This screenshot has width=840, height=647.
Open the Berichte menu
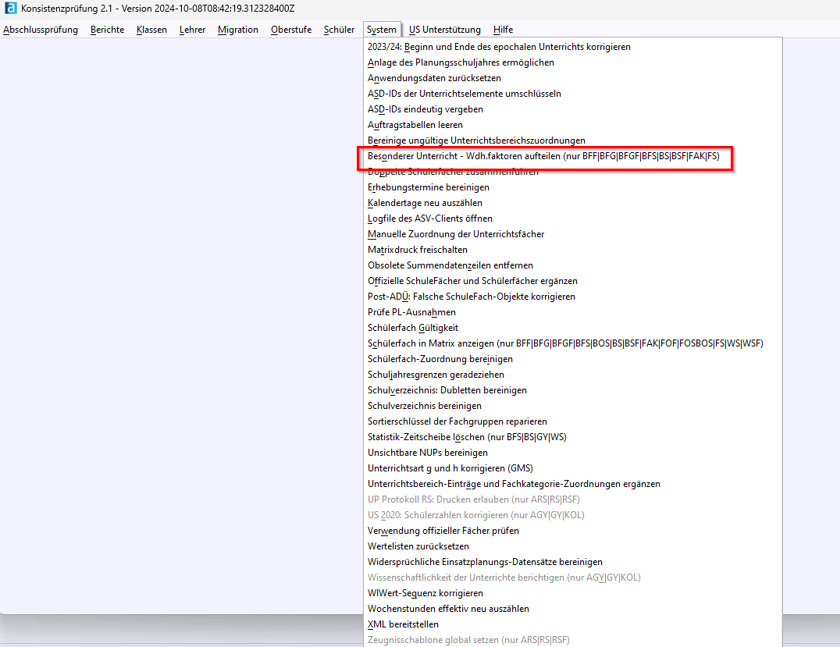[107, 30]
